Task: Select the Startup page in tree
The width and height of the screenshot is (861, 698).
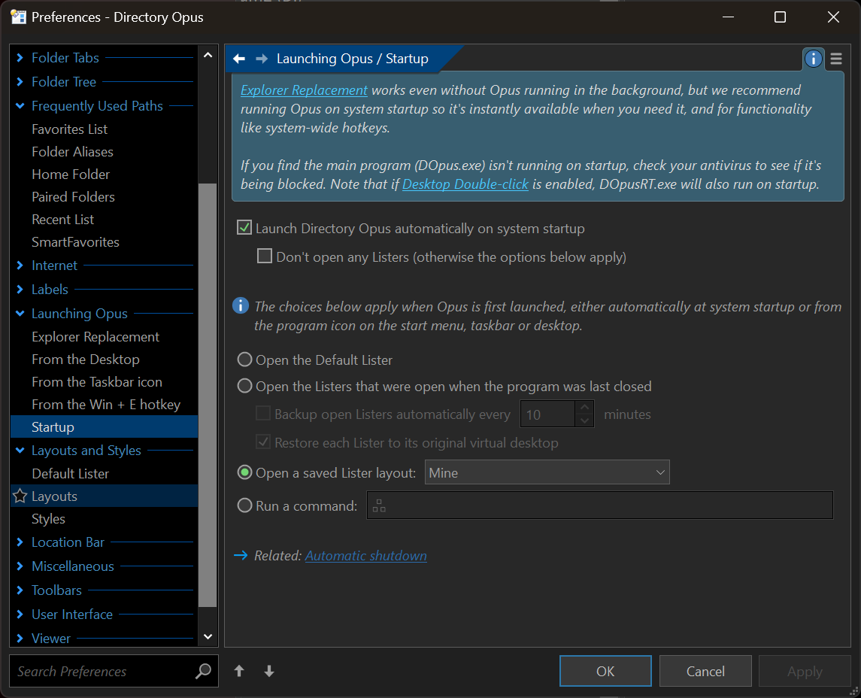Action: (x=105, y=426)
